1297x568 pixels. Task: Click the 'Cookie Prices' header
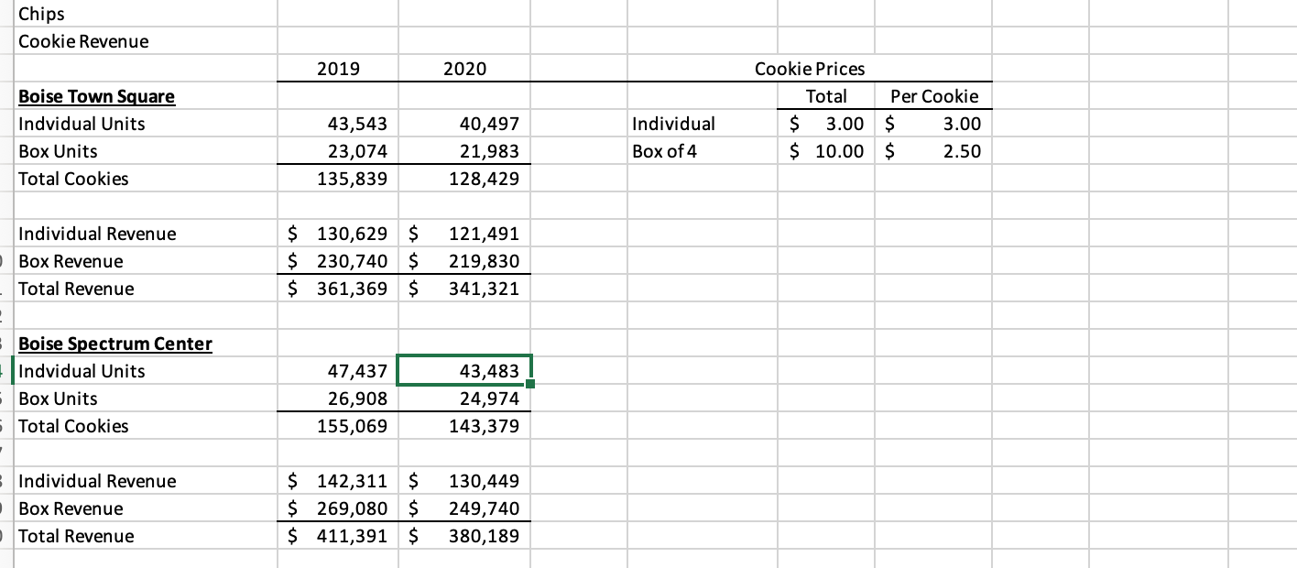810,69
